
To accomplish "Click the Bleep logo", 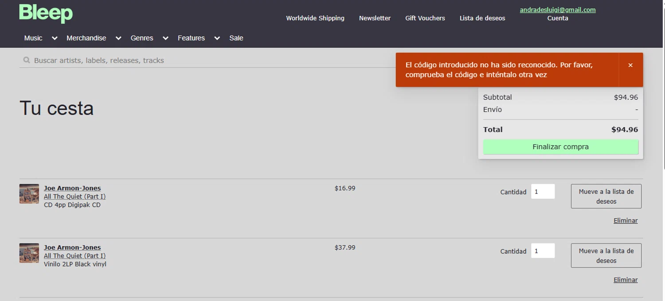I will click(x=46, y=13).
